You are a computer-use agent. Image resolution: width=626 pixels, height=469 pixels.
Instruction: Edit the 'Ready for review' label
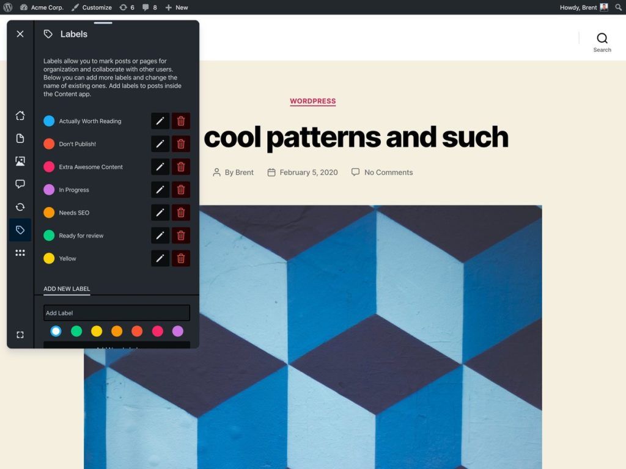[x=160, y=236]
